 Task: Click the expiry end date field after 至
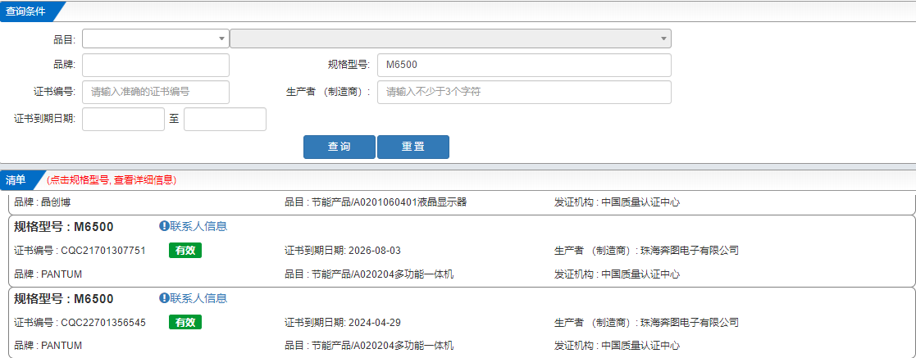pyautogui.click(x=225, y=119)
